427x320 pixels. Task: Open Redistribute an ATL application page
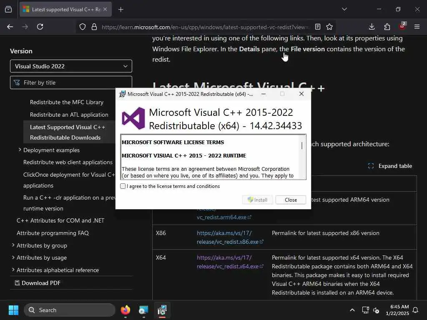click(69, 115)
